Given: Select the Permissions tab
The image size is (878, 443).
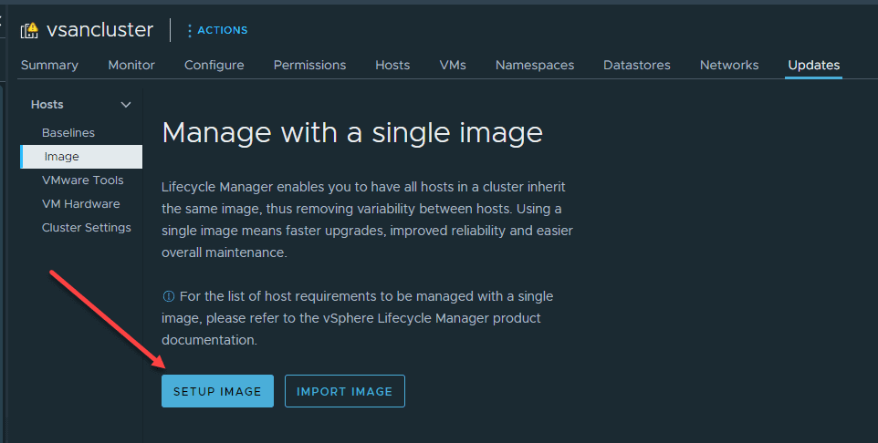Looking at the screenshot, I should pos(309,65).
